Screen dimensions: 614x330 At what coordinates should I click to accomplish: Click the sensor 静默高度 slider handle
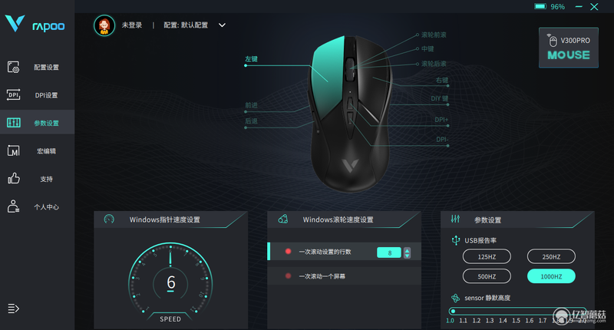tap(453, 312)
